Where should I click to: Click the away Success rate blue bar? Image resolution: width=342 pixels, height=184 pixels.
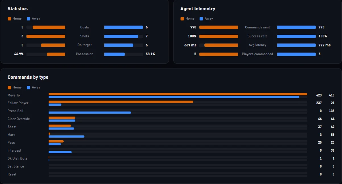tap(297, 36)
